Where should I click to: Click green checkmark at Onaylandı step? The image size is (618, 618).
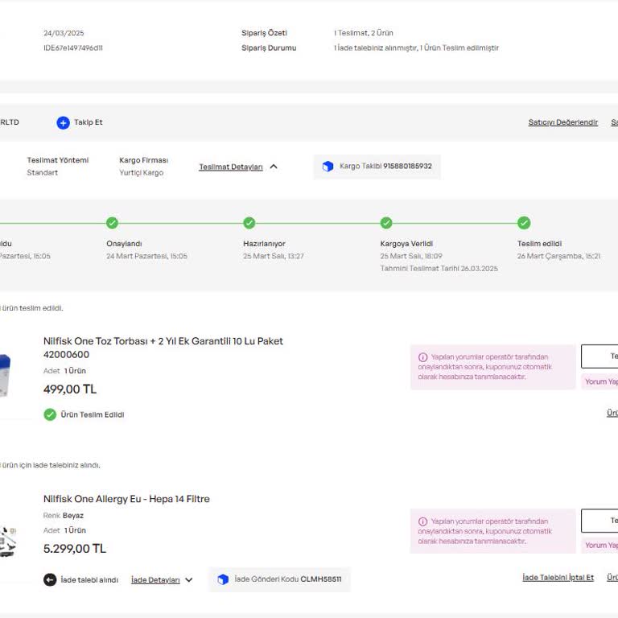pos(112,223)
